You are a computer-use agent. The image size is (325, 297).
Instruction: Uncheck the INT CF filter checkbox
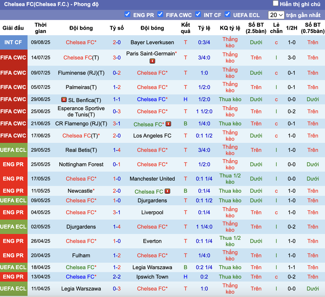click(198, 14)
